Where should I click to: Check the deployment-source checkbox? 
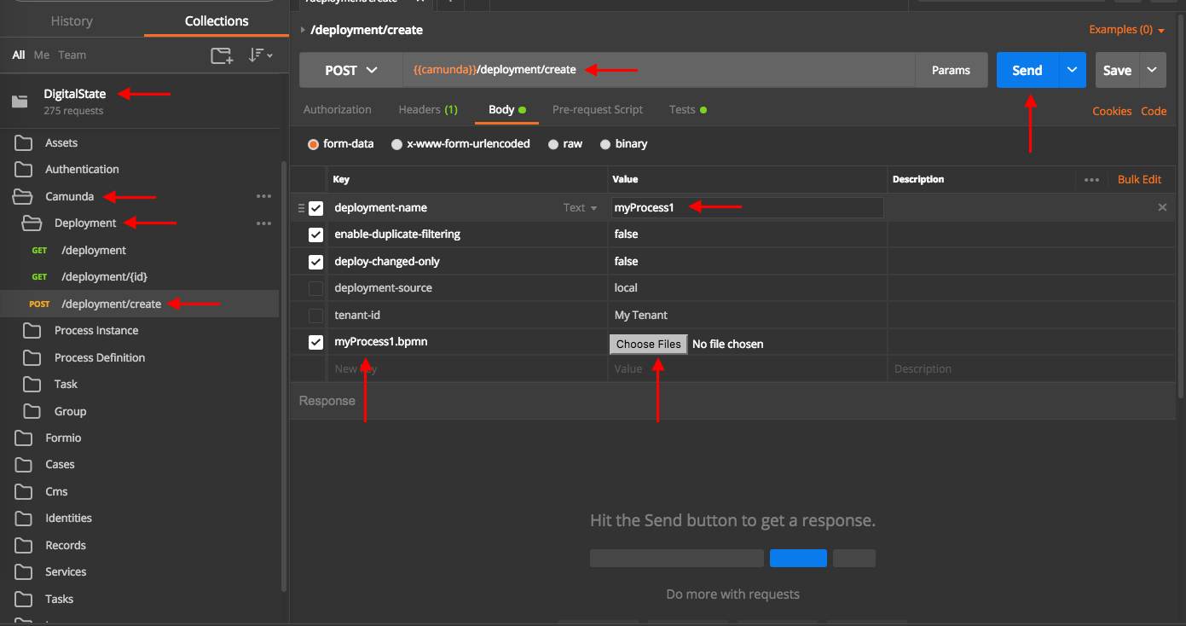pyautogui.click(x=316, y=288)
